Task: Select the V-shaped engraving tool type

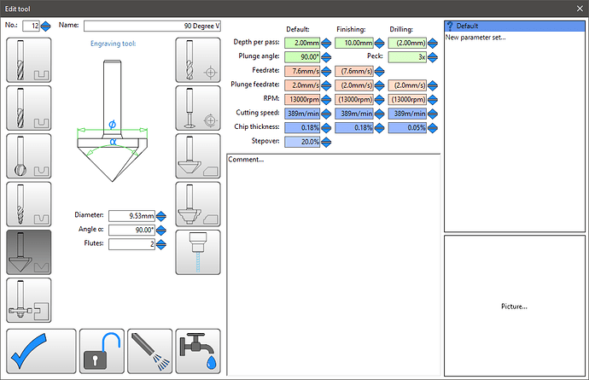Action: [x=29, y=252]
